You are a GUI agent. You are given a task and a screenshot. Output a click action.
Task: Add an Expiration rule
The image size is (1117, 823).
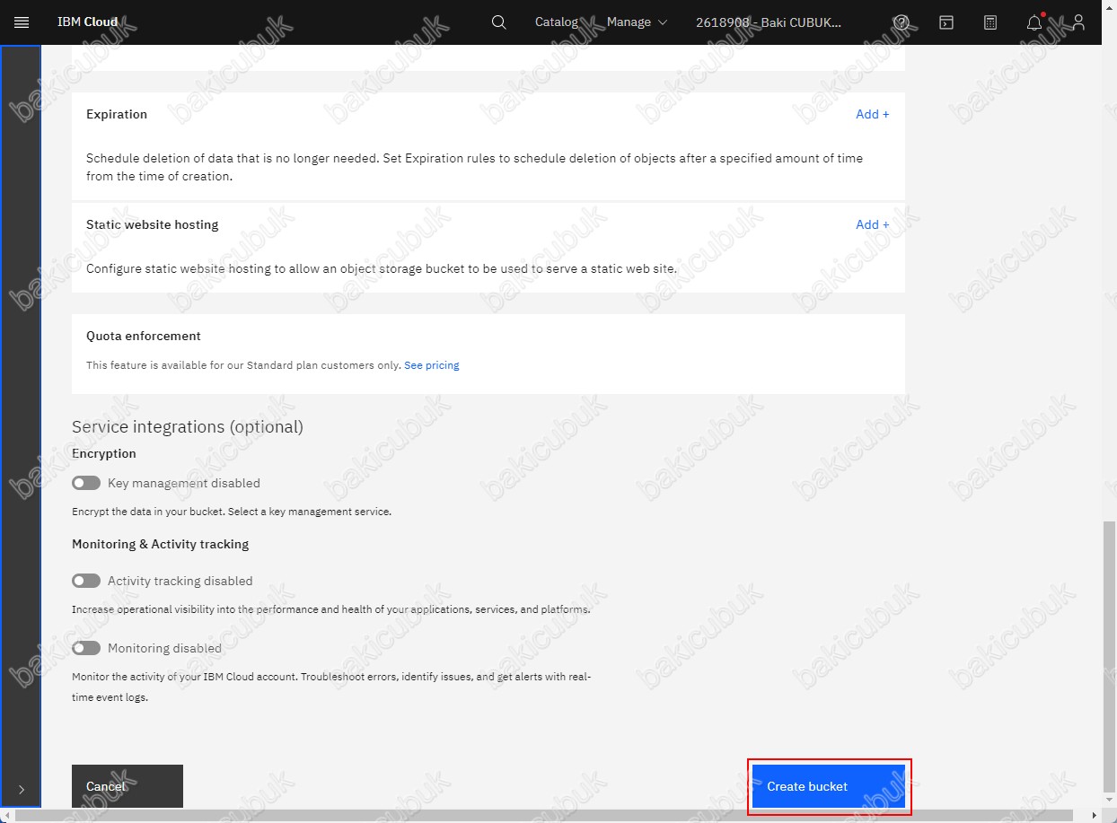pos(873,114)
